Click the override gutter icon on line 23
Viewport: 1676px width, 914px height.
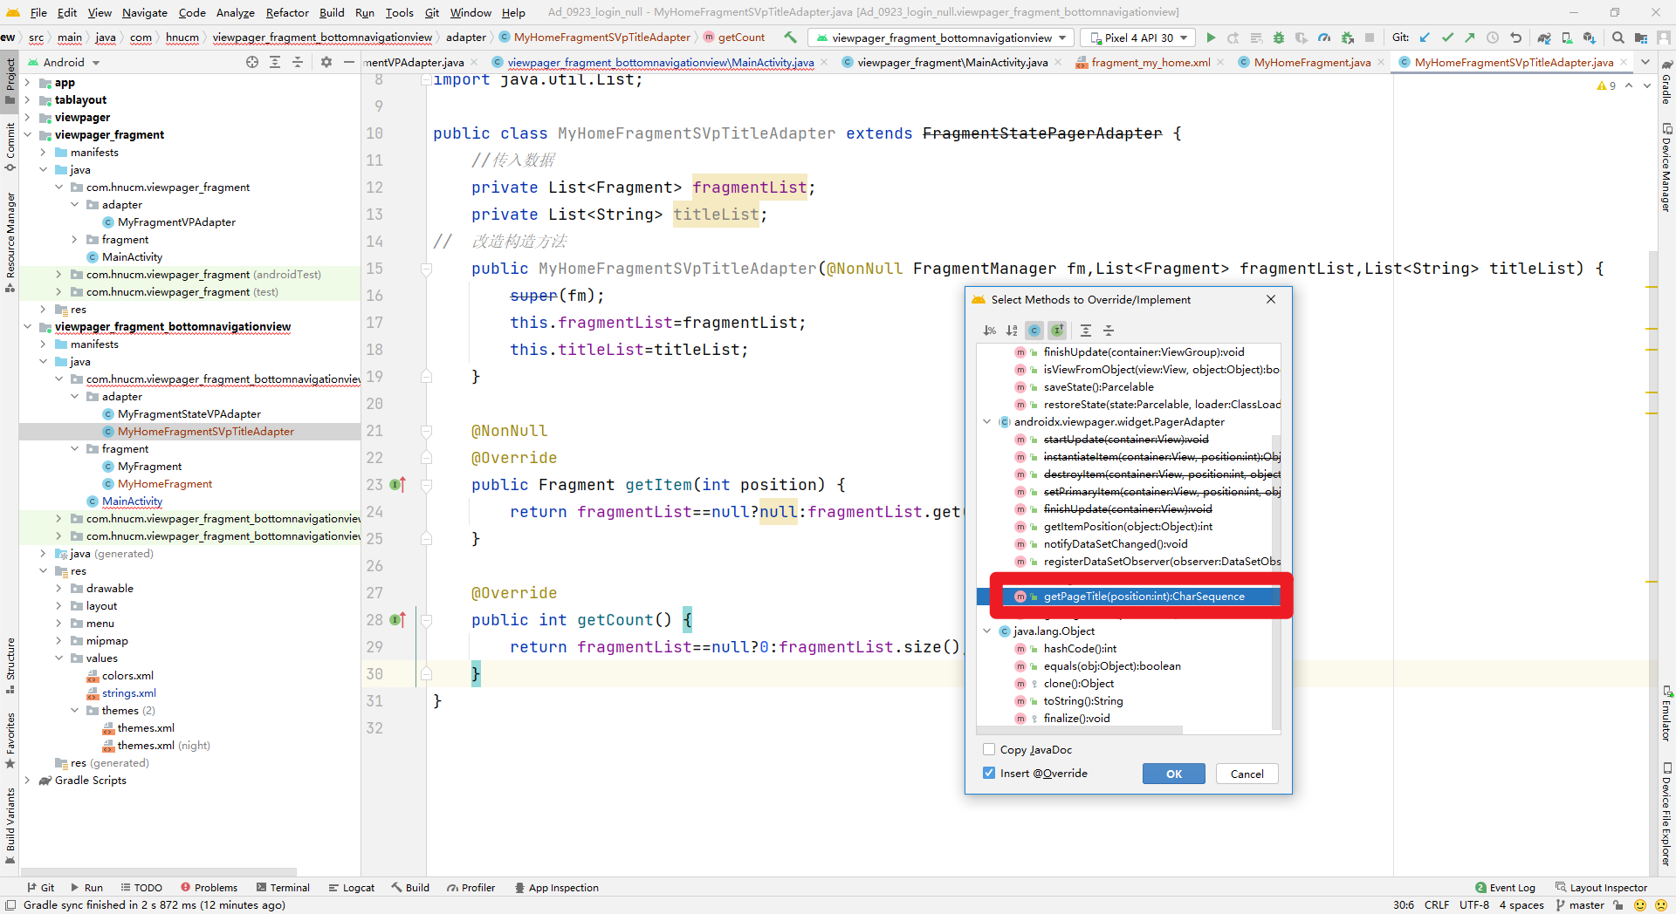click(x=398, y=485)
